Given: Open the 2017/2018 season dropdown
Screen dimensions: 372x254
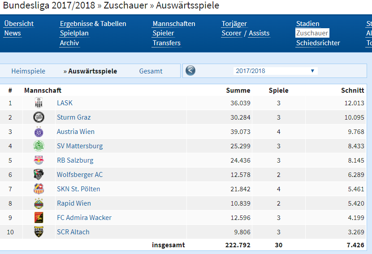Looking at the screenshot, I should 276,71.
